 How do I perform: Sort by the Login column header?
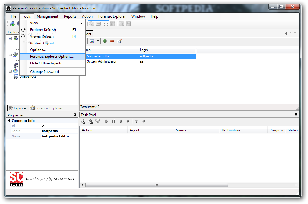[167, 50]
